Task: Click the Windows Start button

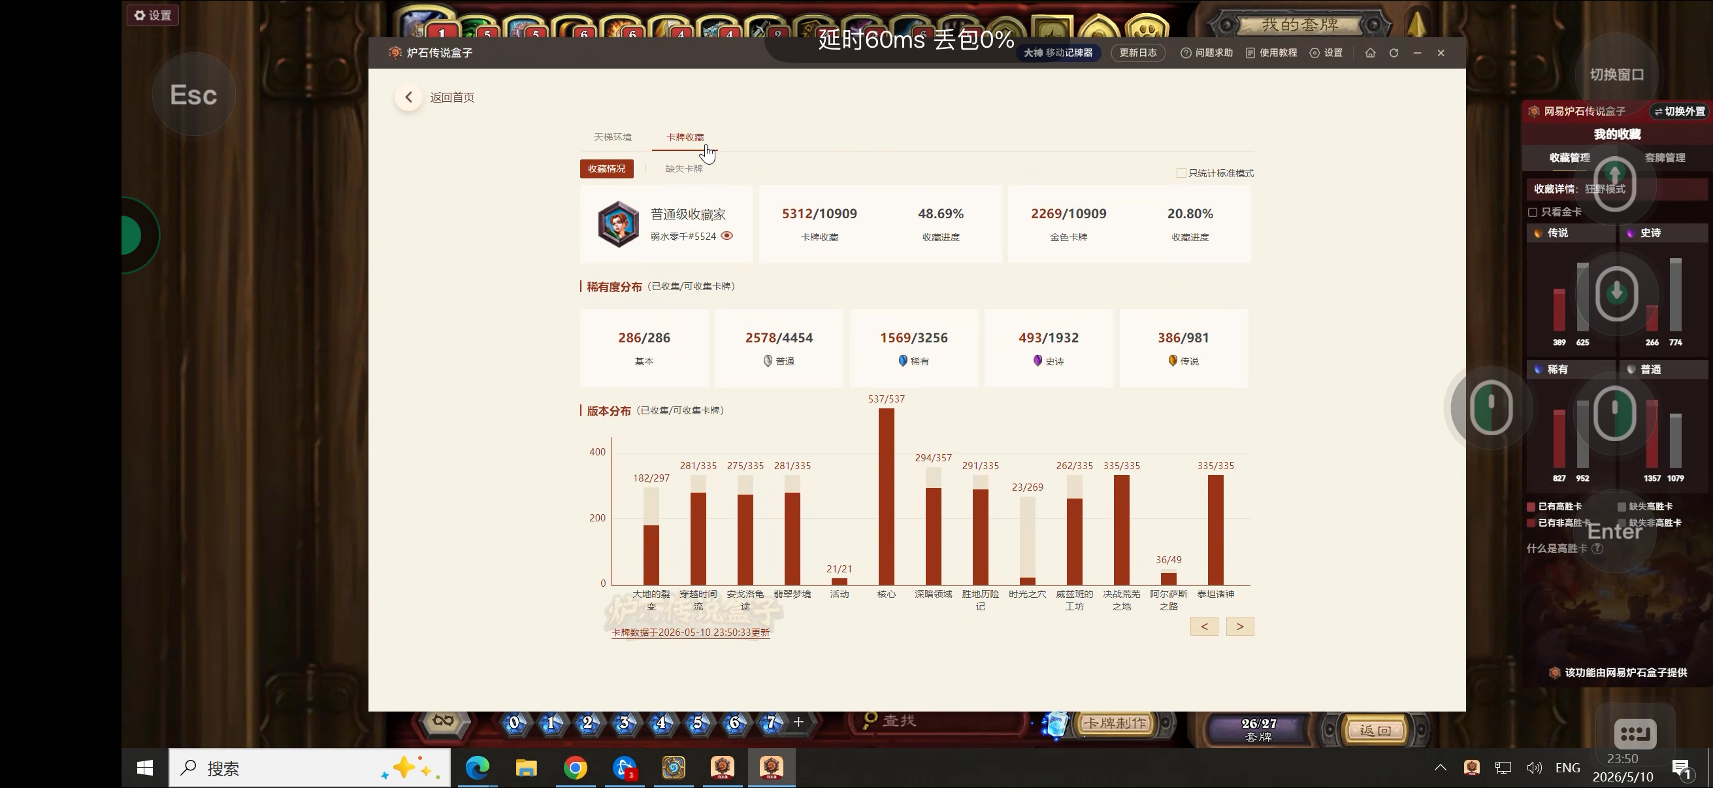Action: 145,768
